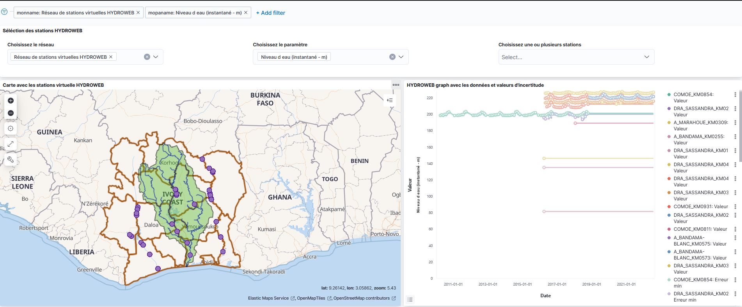Viewport: 742px width, 307px height.
Task: Expand the 'Choisissez le réseau' dropdown arrow
Action: [x=156, y=57]
